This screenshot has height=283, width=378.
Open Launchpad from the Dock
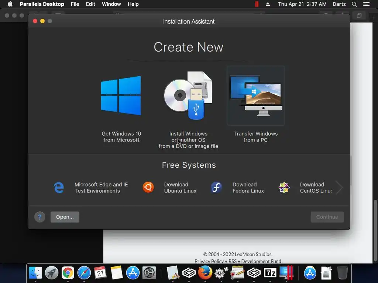(x=52, y=273)
